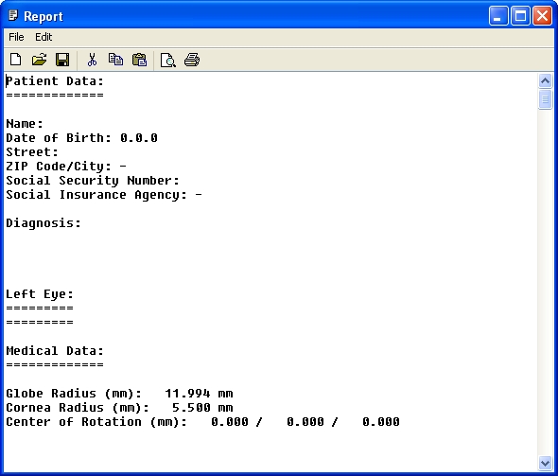Select the Cut scissors icon
Viewport: 558px width, 476px height.
92,60
